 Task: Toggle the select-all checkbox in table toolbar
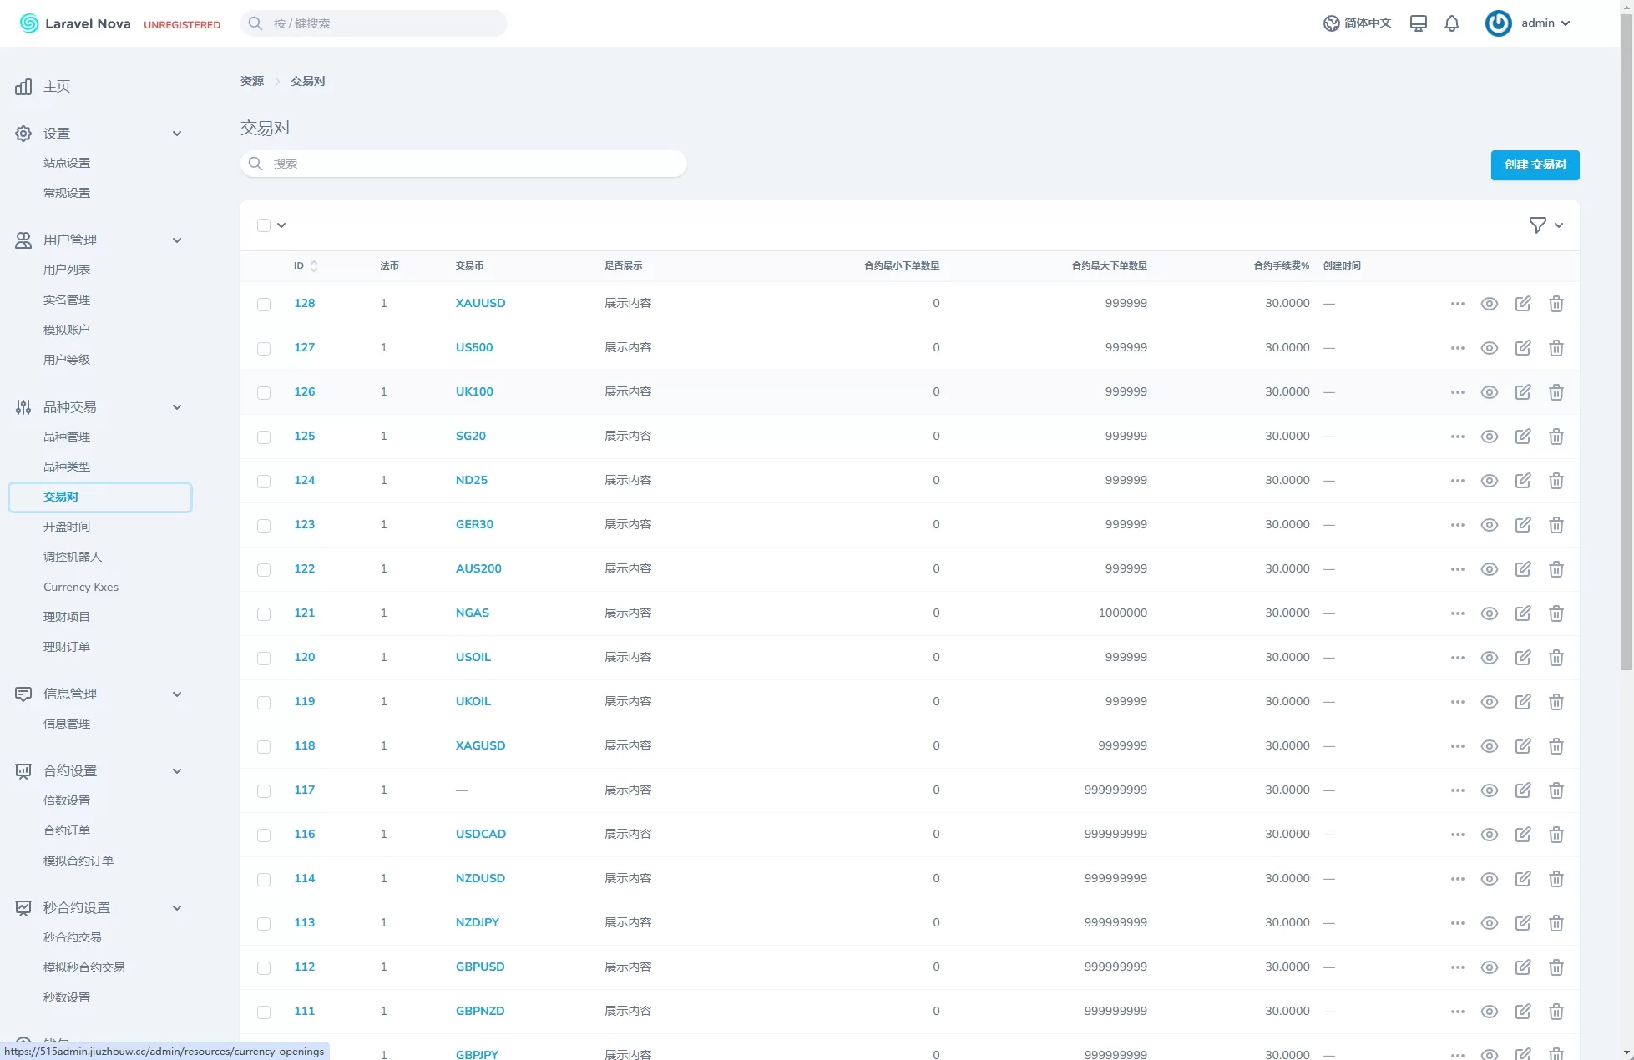click(x=264, y=225)
